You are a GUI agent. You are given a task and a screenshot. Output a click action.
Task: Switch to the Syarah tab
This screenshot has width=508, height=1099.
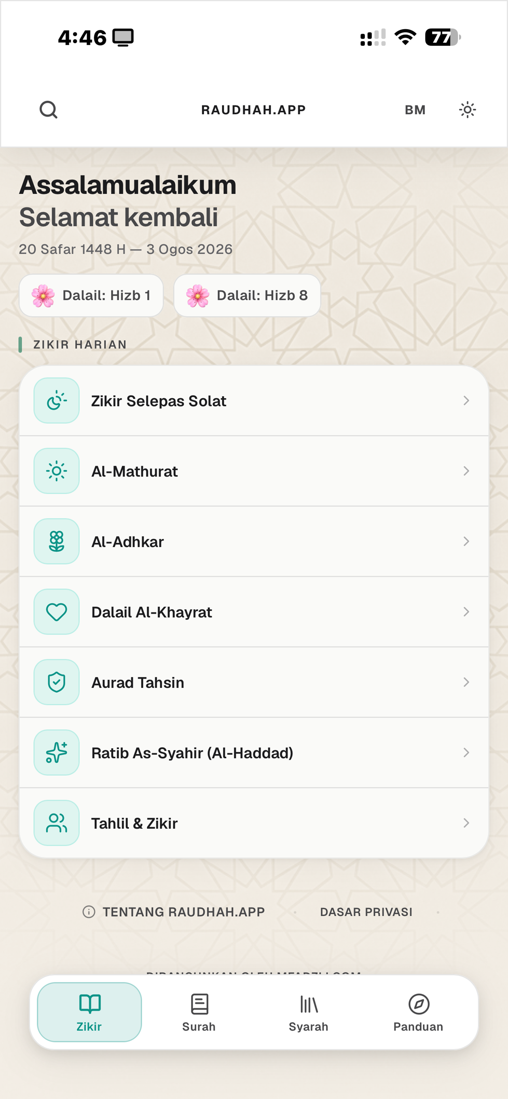pyautogui.click(x=308, y=1012)
